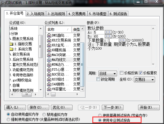The image size is (164, 124).
Task: Click the ROC变动 formula icon
Action: [x=49, y=74]
